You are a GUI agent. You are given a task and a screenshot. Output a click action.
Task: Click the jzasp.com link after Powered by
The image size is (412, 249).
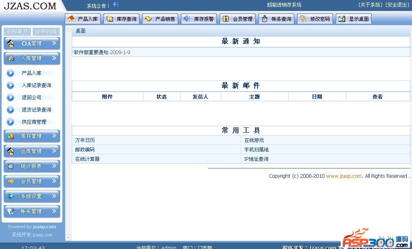tap(44, 227)
